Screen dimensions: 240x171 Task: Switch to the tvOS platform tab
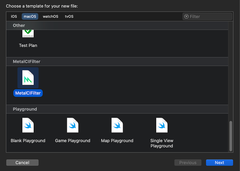(69, 16)
